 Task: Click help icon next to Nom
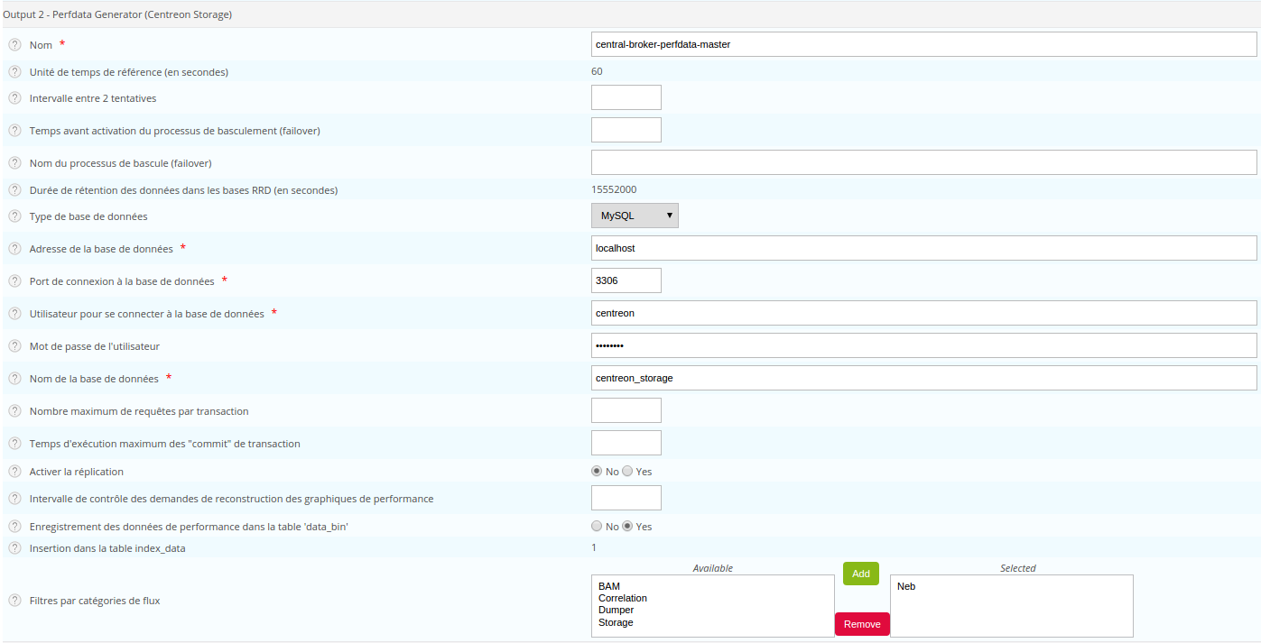tap(14, 45)
